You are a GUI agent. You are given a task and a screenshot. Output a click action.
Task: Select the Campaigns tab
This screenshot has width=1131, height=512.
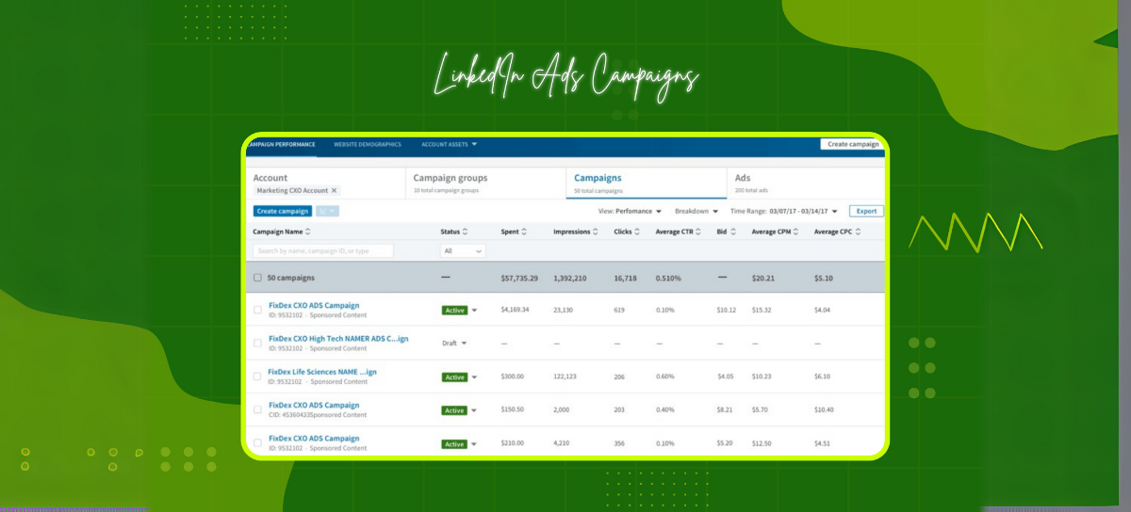pyautogui.click(x=646, y=183)
